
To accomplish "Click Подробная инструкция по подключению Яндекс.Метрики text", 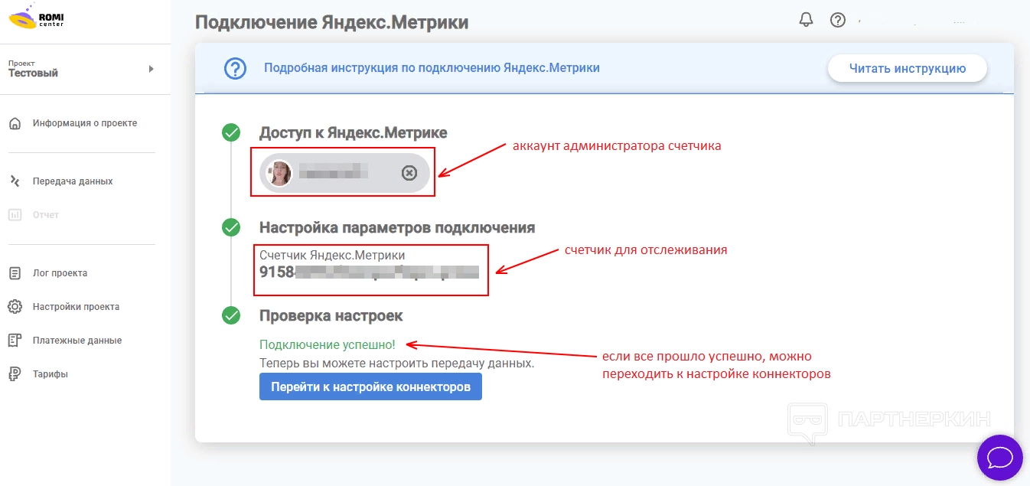I will coord(432,67).
